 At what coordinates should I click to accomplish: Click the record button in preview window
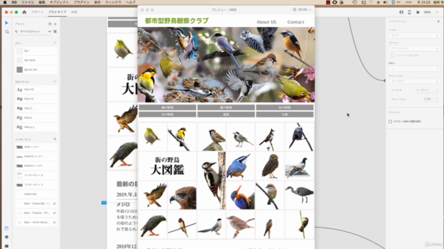tap(294, 10)
